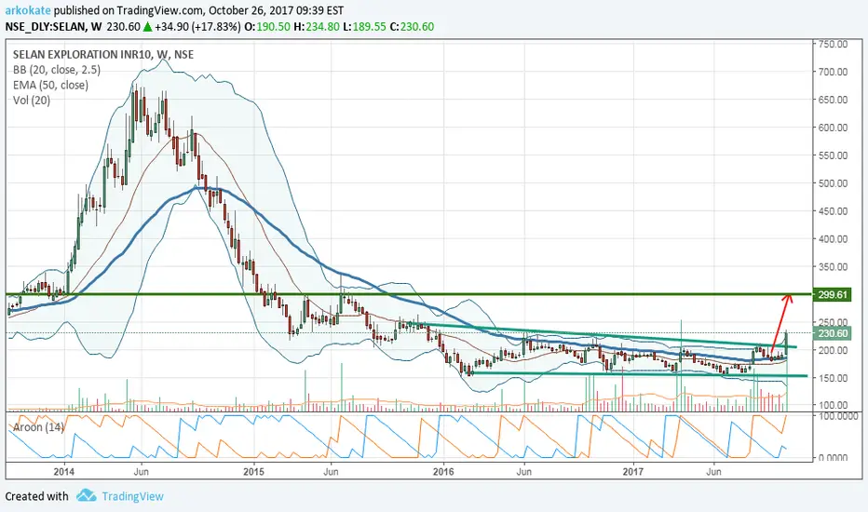Image resolution: width=868 pixels, height=512 pixels.
Task: Click the 230.60 current price tag
Action: click(832, 333)
